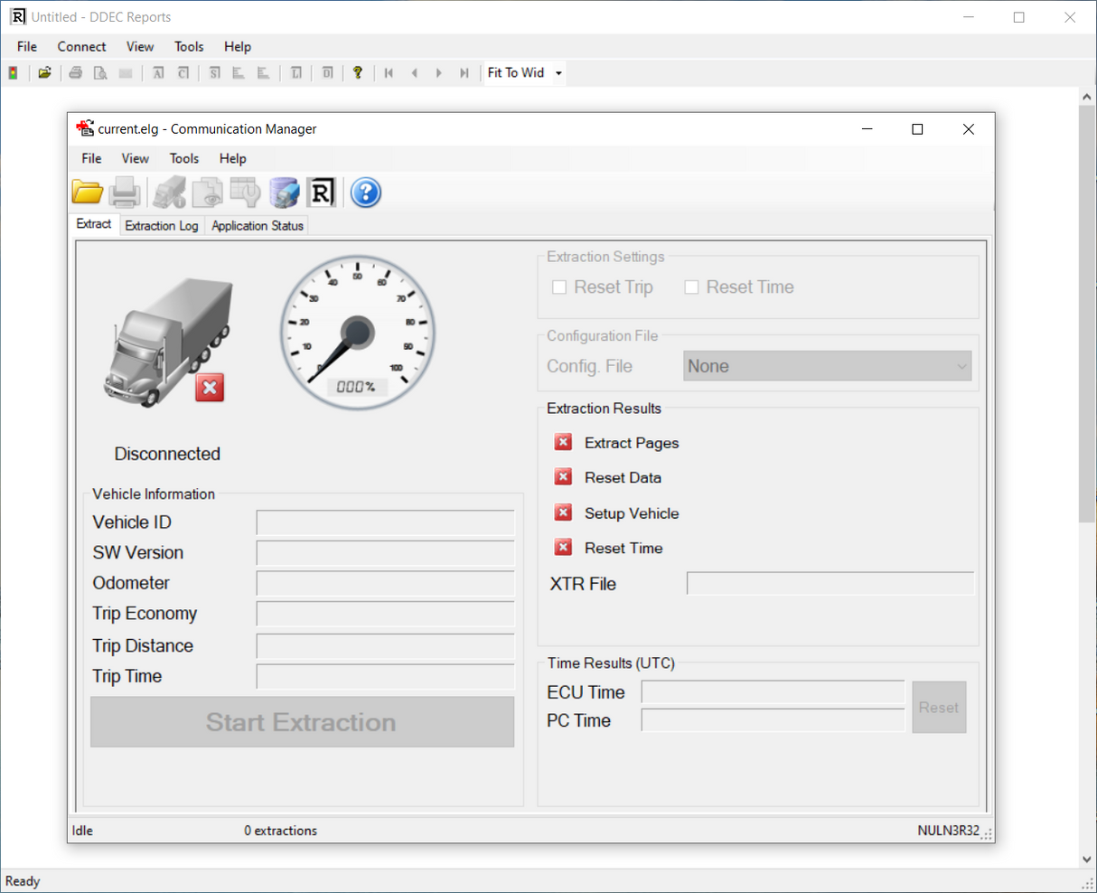Open an ELG file via folder icon

point(86,191)
